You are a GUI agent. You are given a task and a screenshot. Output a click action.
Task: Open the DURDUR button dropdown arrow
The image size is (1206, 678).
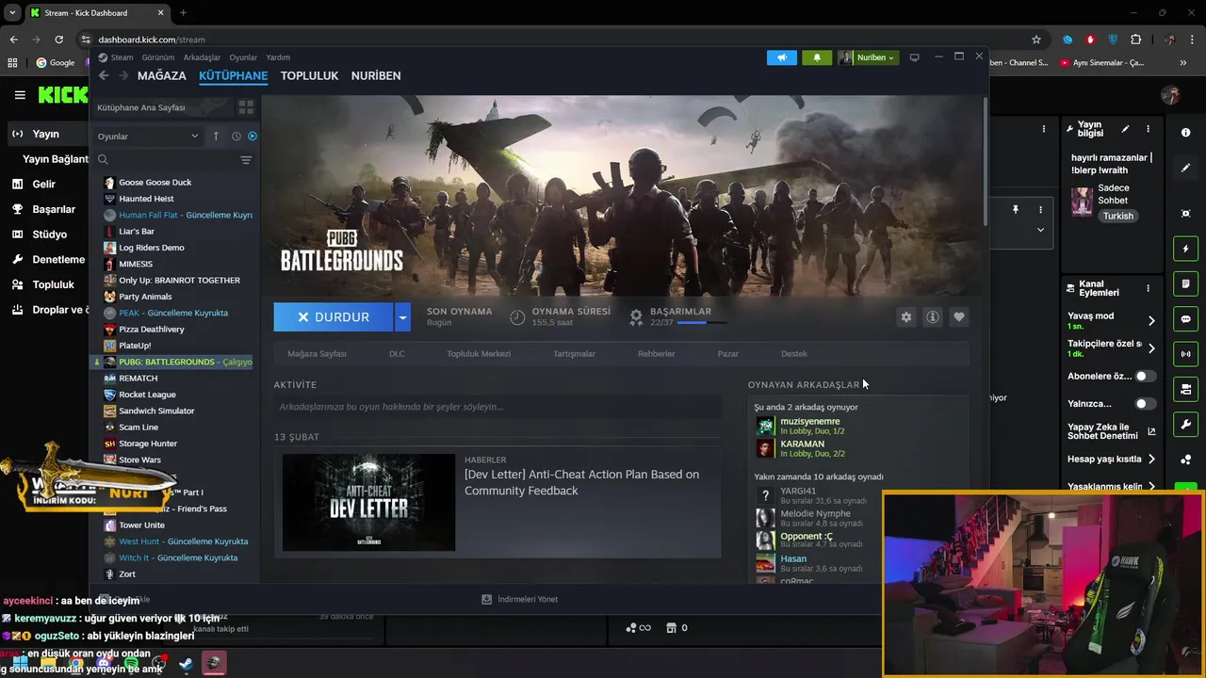tap(402, 317)
